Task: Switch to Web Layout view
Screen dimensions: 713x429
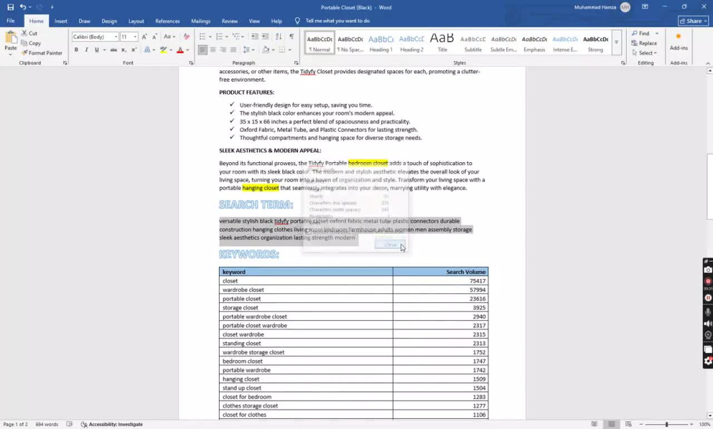Action: pos(628,425)
